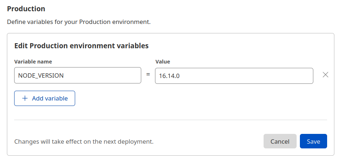Cancel editing the environment variables
This screenshot has height=164, width=342.
click(x=280, y=142)
